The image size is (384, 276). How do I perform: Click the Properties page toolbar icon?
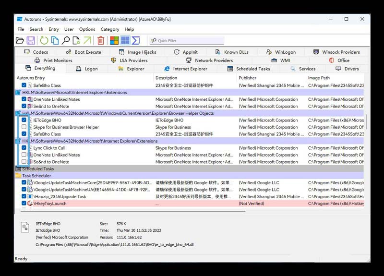pyautogui.click(x=76, y=40)
